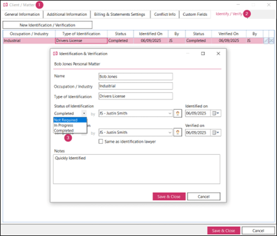
Task: Choose Completed from the status list
Action: coord(70,131)
